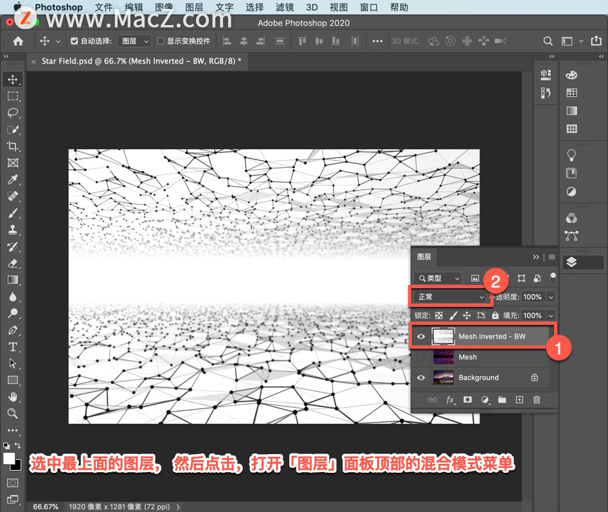608x512 pixels.
Task: Open the 类型 layer filter dropdown
Action: [x=438, y=279]
